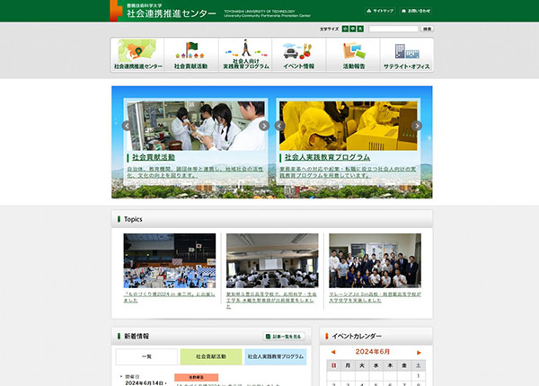Viewport: 539px width, 386px height.
Task: Open the 社会人実践教育プログラム banner heading link
Action: point(327,157)
